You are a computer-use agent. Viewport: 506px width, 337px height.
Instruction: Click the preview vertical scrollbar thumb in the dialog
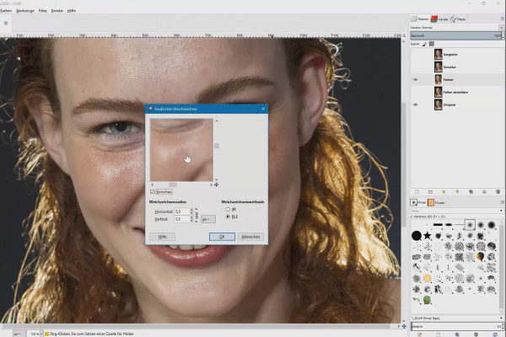click(x=217, y=146)
